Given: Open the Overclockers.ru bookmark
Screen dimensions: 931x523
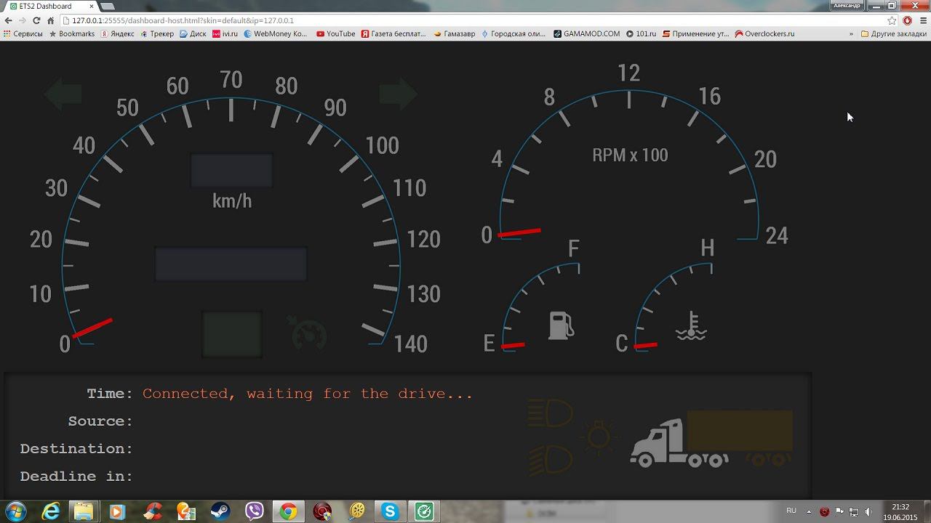Looking at the screenshot, I should (x=764, y=34).
